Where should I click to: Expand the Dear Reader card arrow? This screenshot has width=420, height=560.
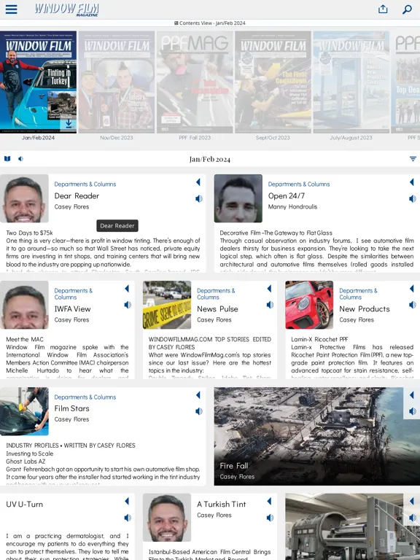(198, 182)
